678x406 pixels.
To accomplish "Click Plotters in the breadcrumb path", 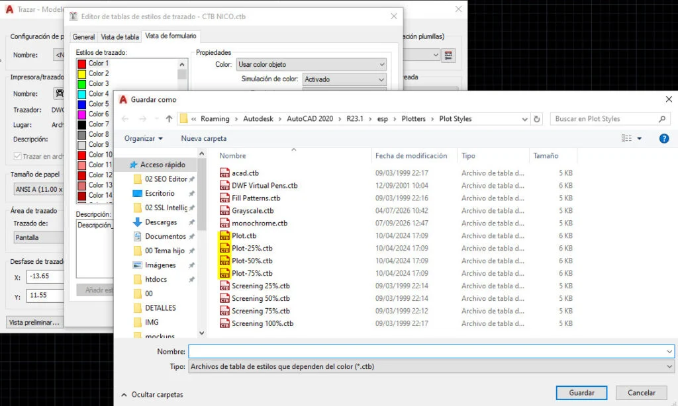I will pyautogui.click(x=413, y=119).
